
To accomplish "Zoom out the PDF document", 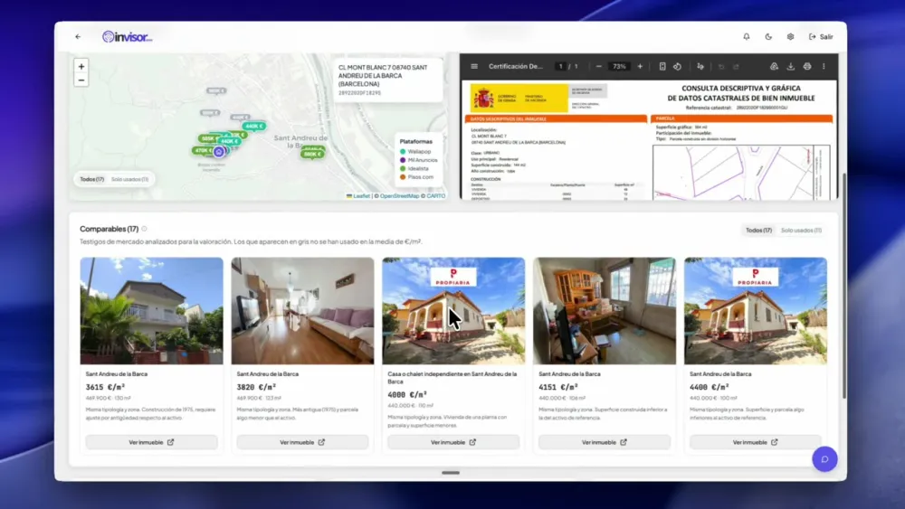I will click(598, 66).
